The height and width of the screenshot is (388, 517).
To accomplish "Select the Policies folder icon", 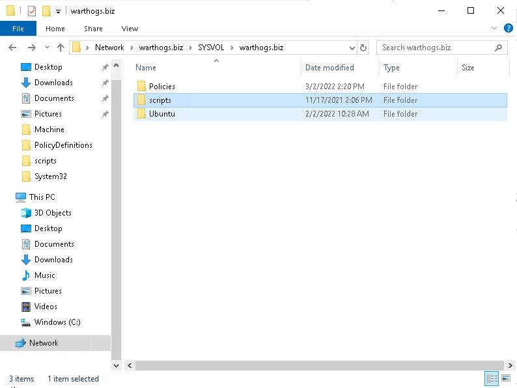I will [141, 87].
